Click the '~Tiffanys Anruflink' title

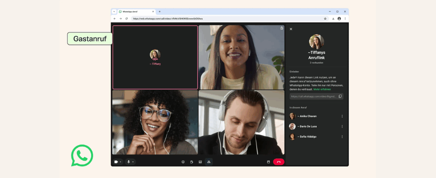coord(316,55)
